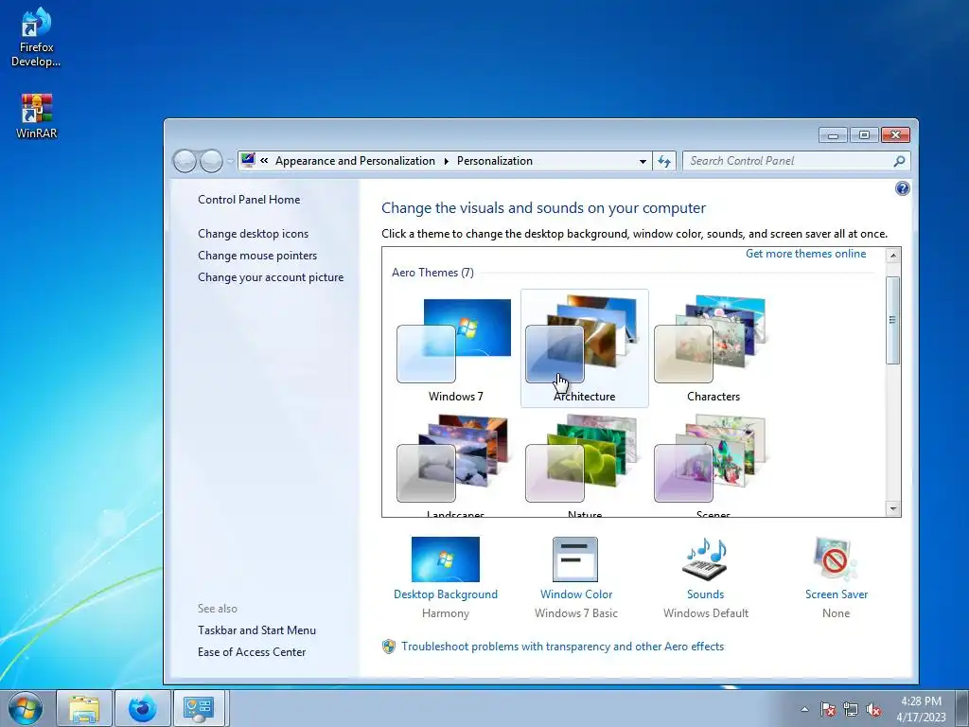Click the navigation Forward button
This screenshot has height=727, width=969.
tap(211, 161)
